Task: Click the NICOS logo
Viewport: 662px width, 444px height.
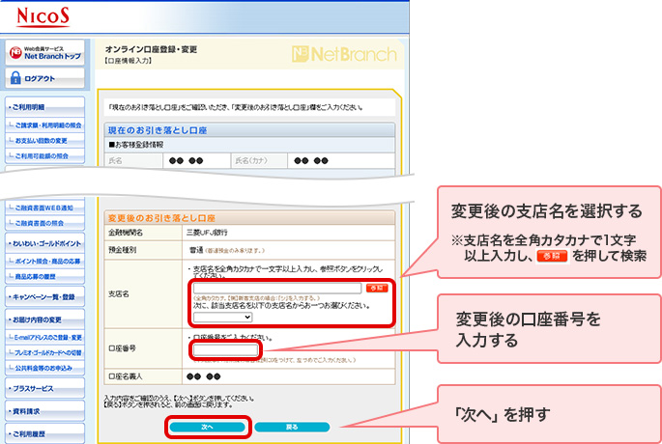Action: click(43, 17)
